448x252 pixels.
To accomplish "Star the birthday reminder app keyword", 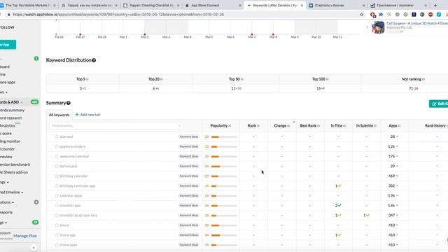I will pos(57,186).
